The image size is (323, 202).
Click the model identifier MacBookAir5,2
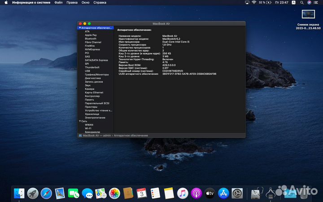tap(171, 39)
